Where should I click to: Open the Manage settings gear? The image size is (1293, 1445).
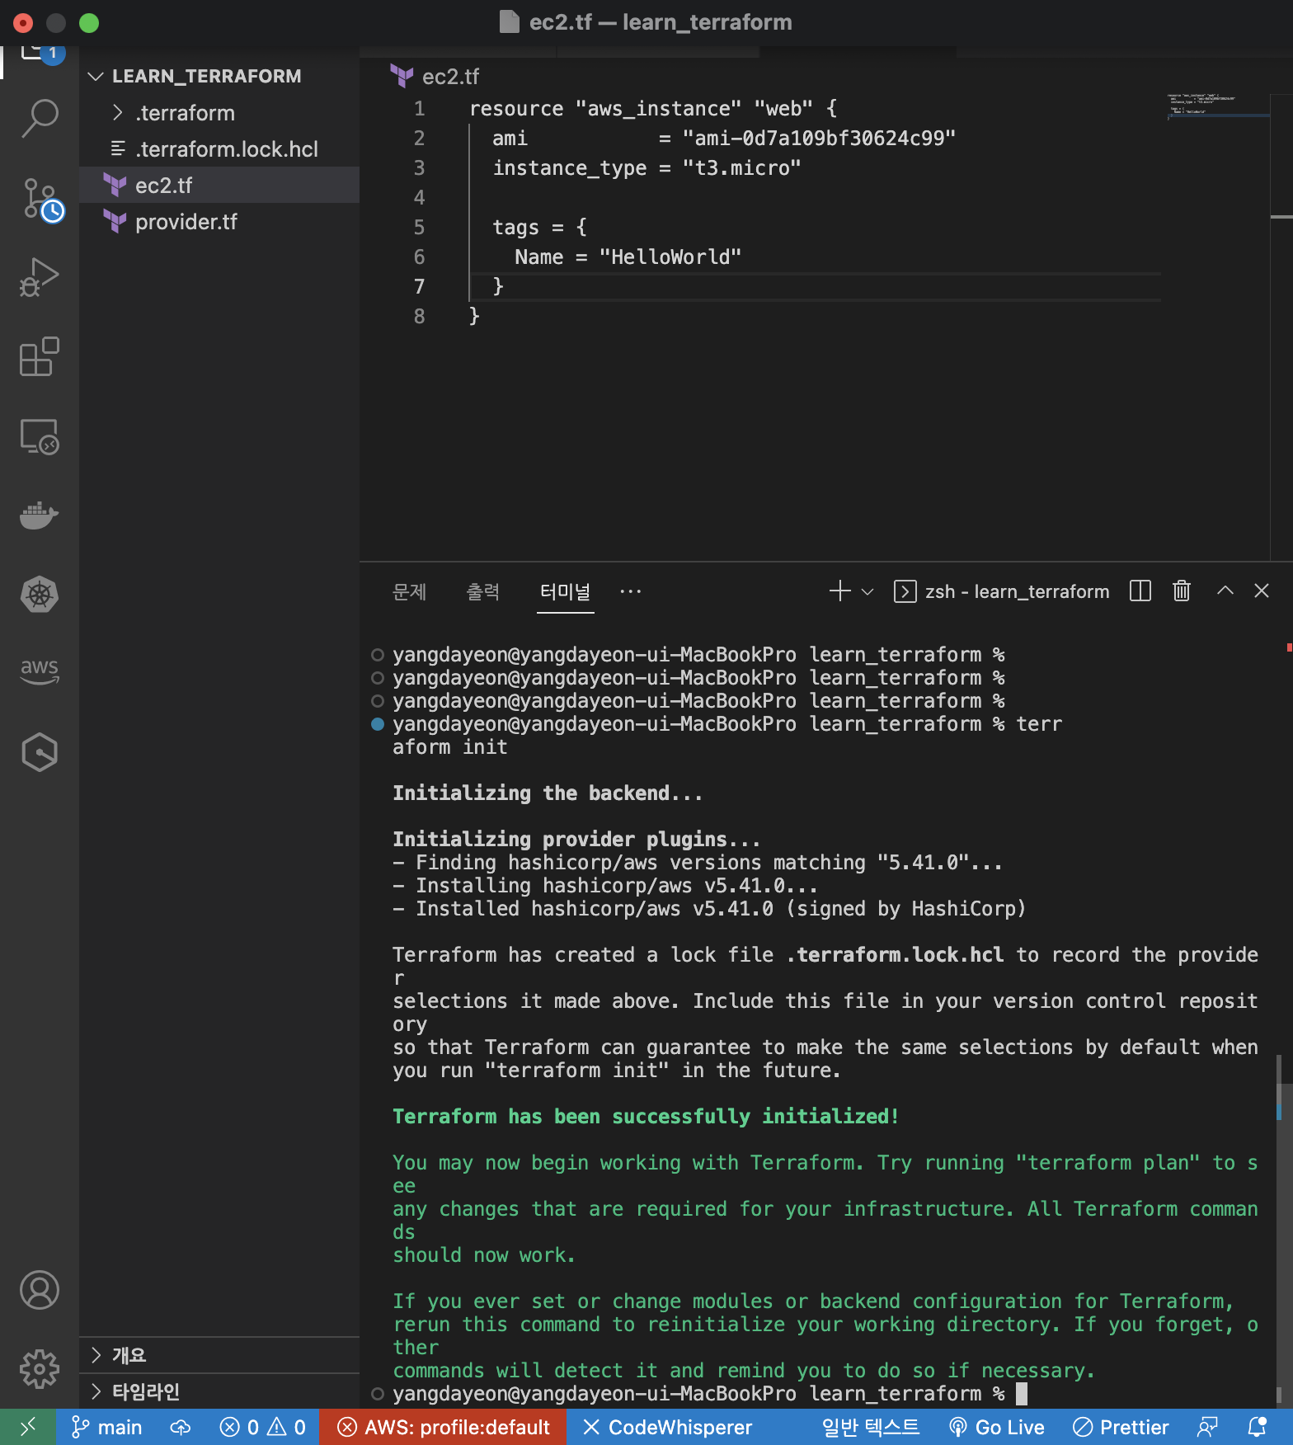pos(40,1369)
